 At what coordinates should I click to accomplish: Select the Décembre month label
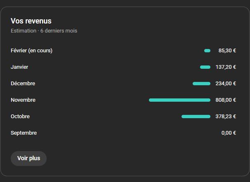[23, 84]
